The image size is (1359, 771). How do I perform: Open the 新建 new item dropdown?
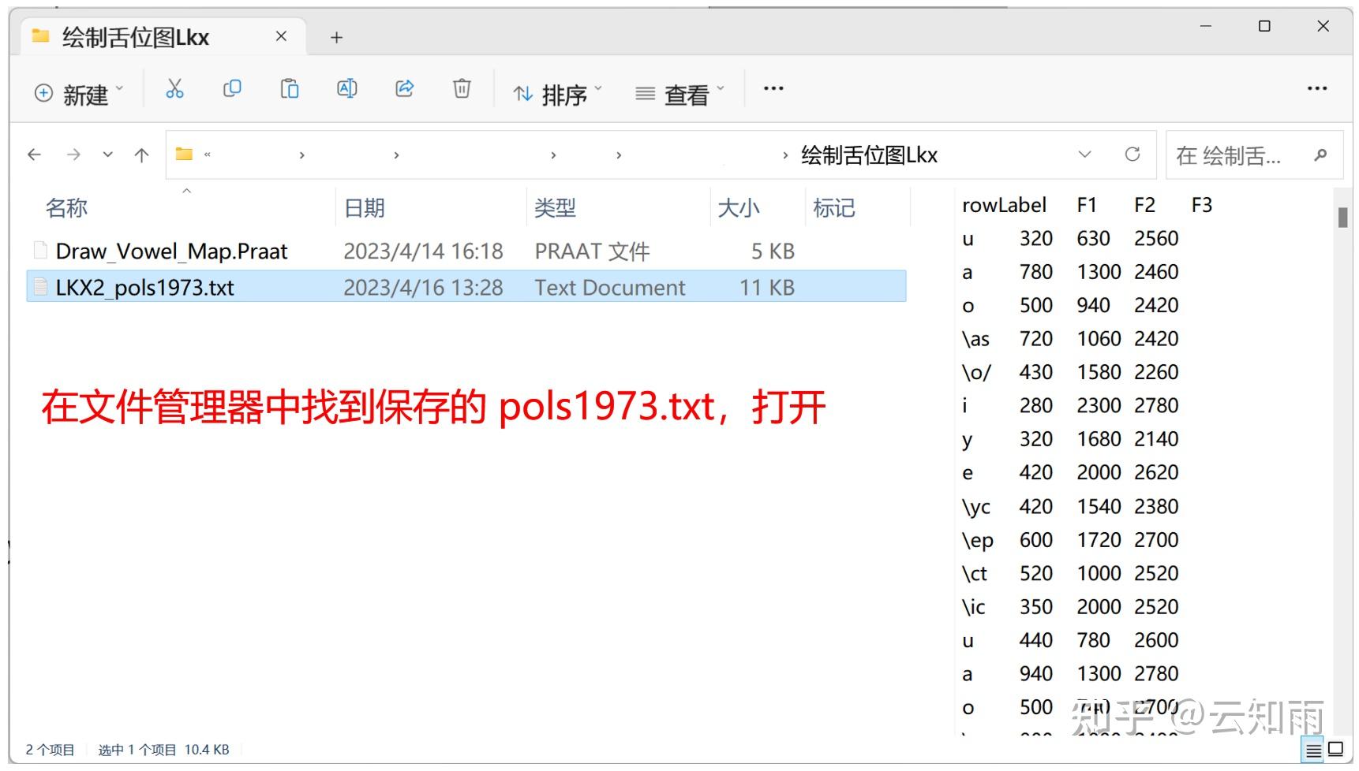click(77, 93)
